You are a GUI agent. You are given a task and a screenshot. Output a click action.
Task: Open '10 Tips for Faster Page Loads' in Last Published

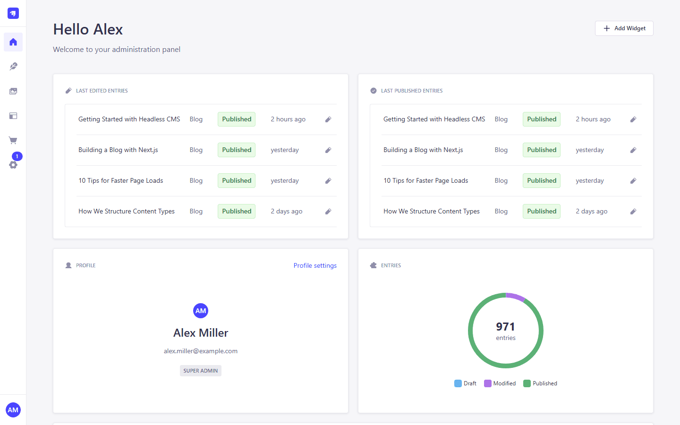[x=426, y=181]
